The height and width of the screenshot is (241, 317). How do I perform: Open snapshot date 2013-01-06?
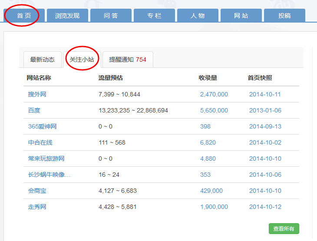coord(265,110)
